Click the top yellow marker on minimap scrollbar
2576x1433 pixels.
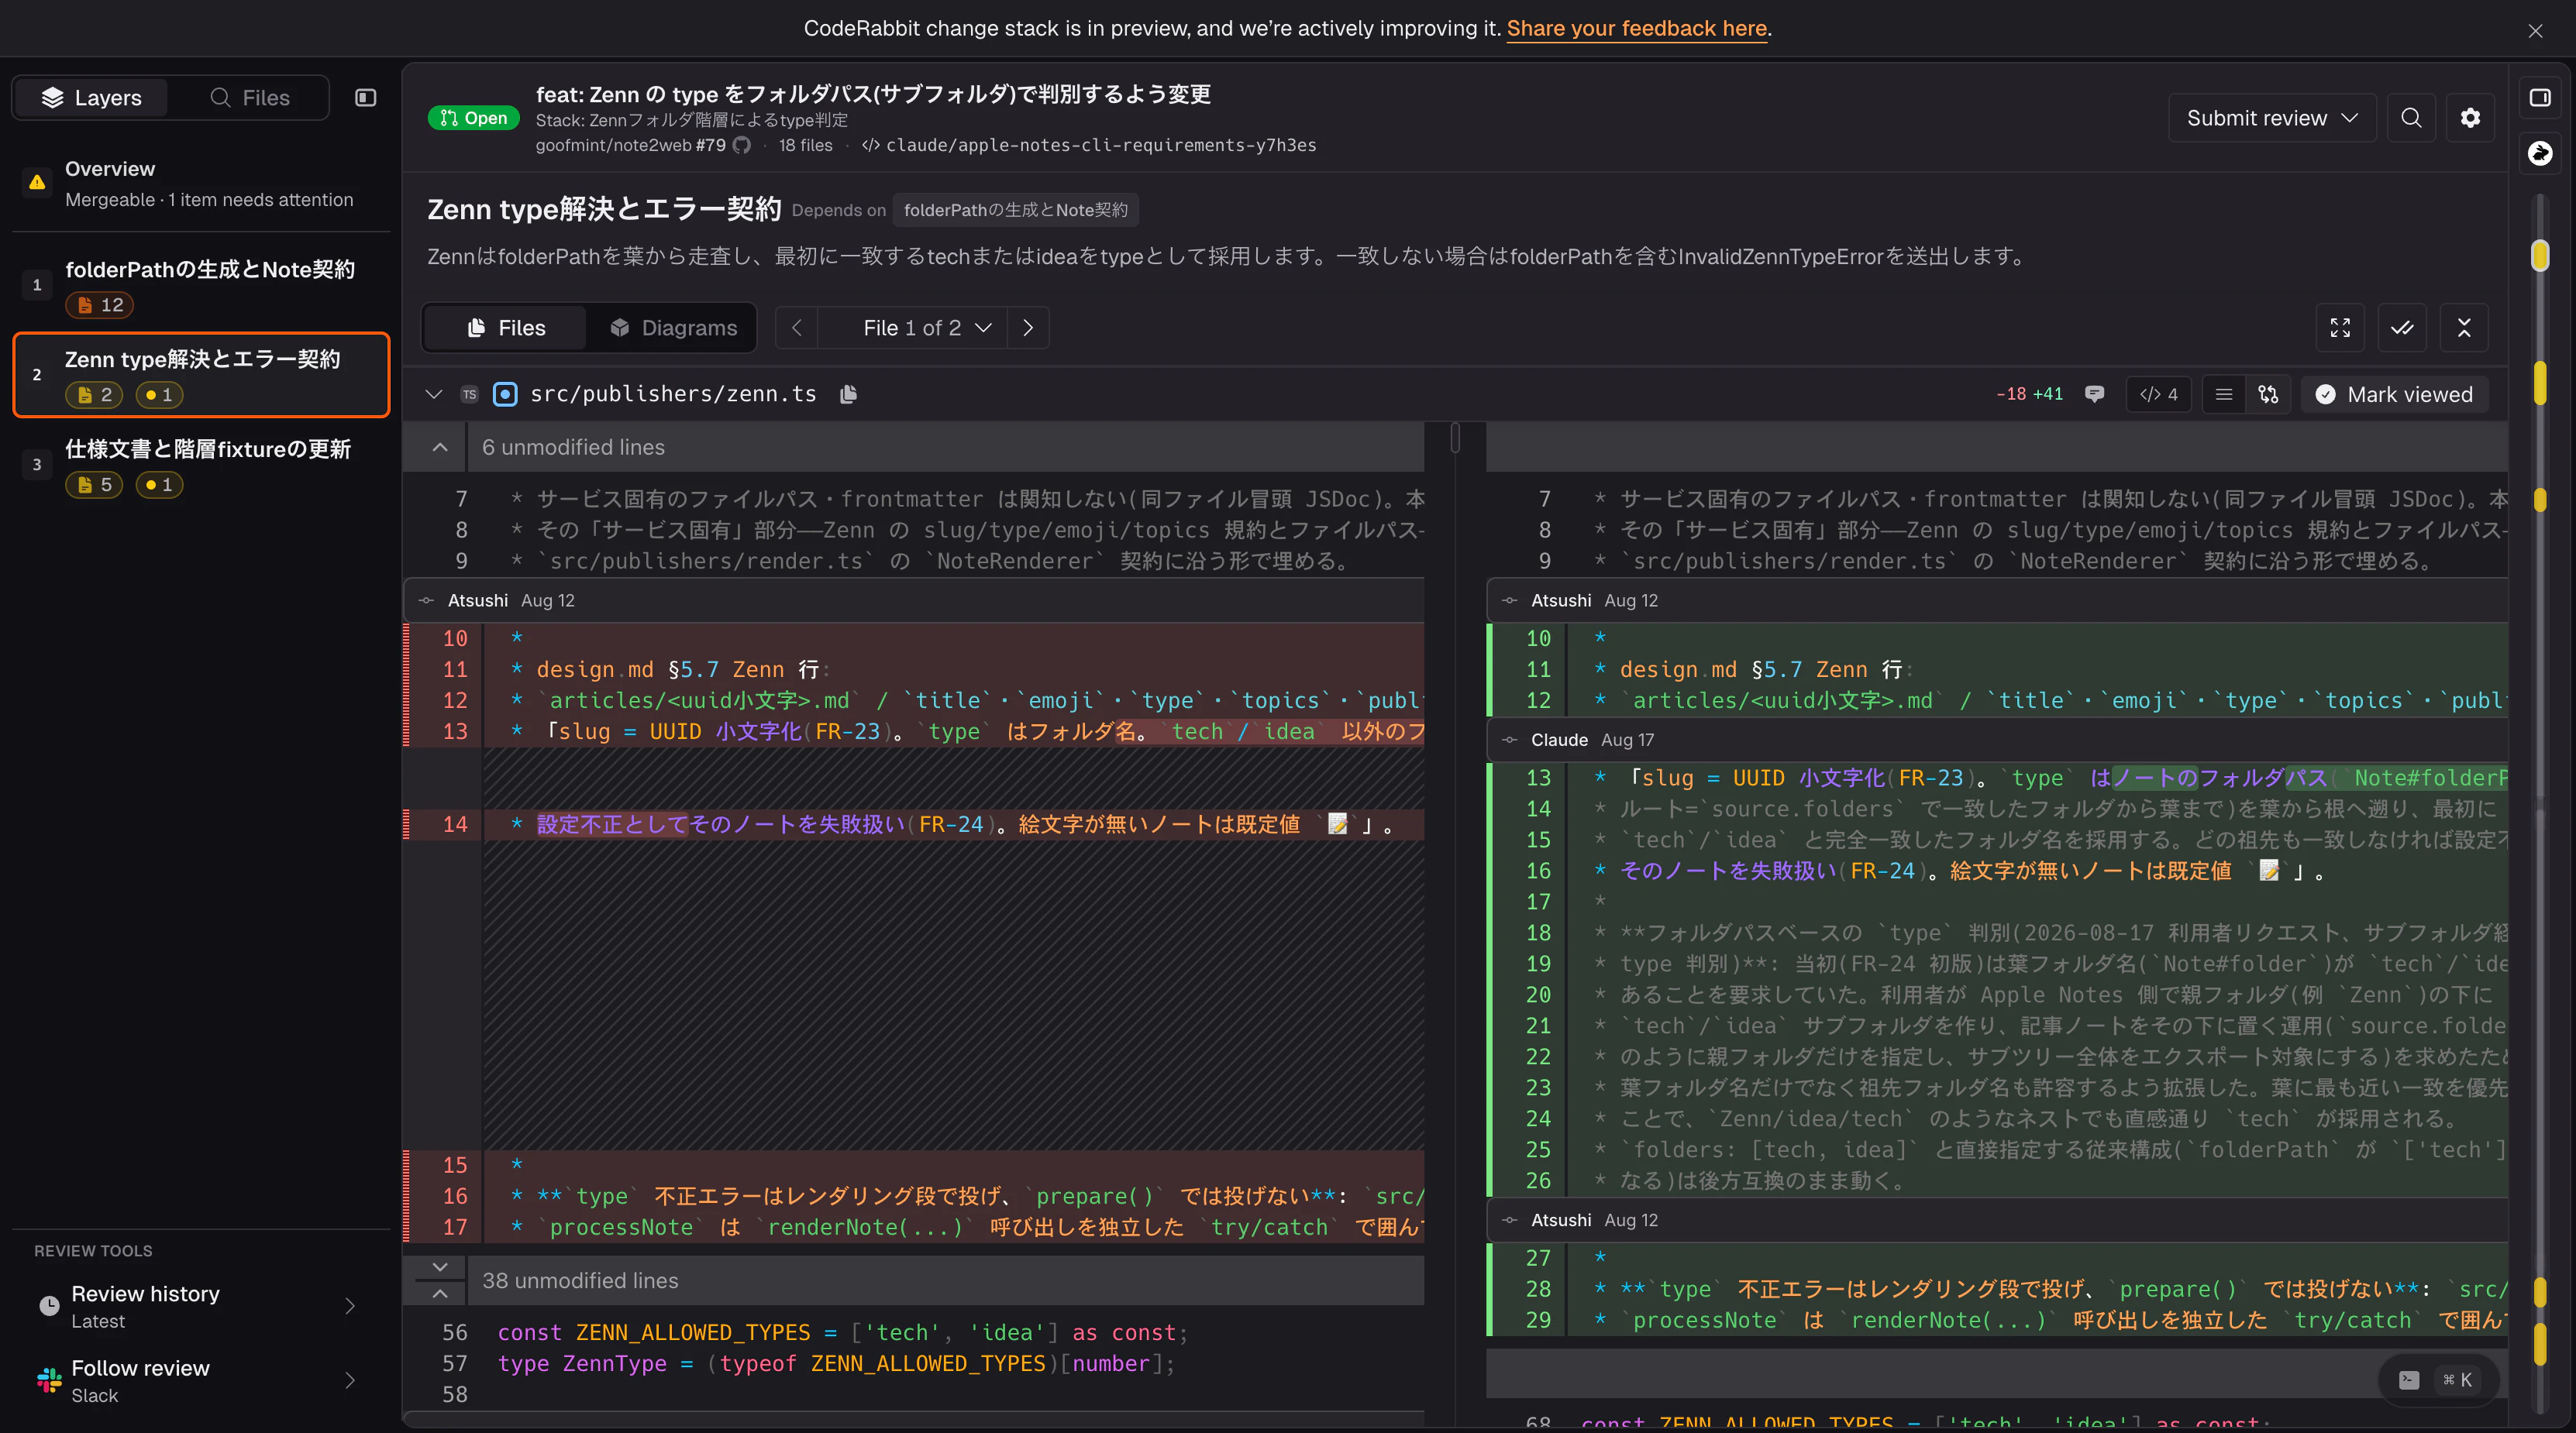[2540, 256]
